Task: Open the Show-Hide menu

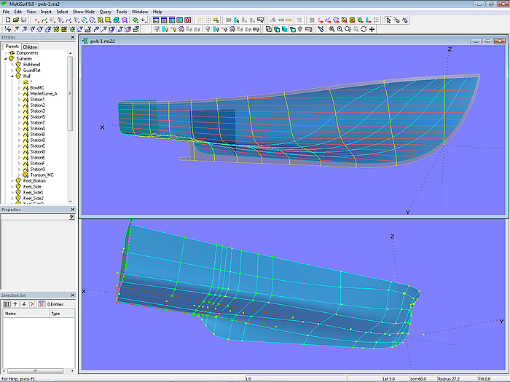Action: (83, 12)
